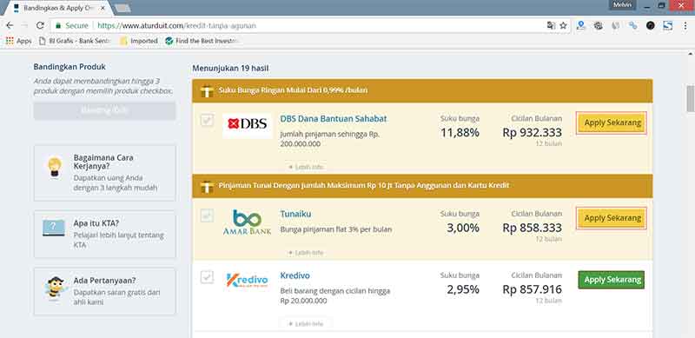Screen dimensions: 695x338
Task: Click the Rp 857.916 monthly installment
Action: click(x=532, y=289)
